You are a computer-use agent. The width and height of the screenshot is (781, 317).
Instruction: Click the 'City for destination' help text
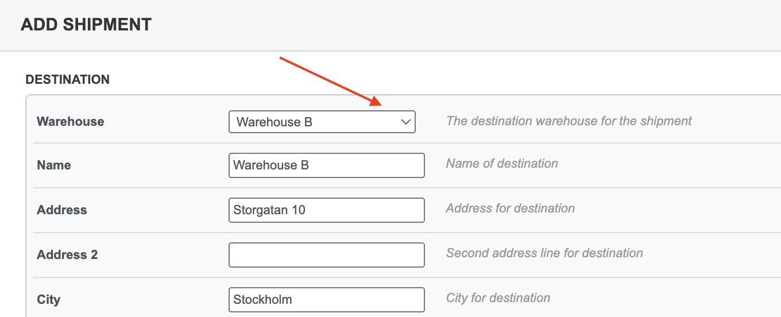tap(498, 298)
